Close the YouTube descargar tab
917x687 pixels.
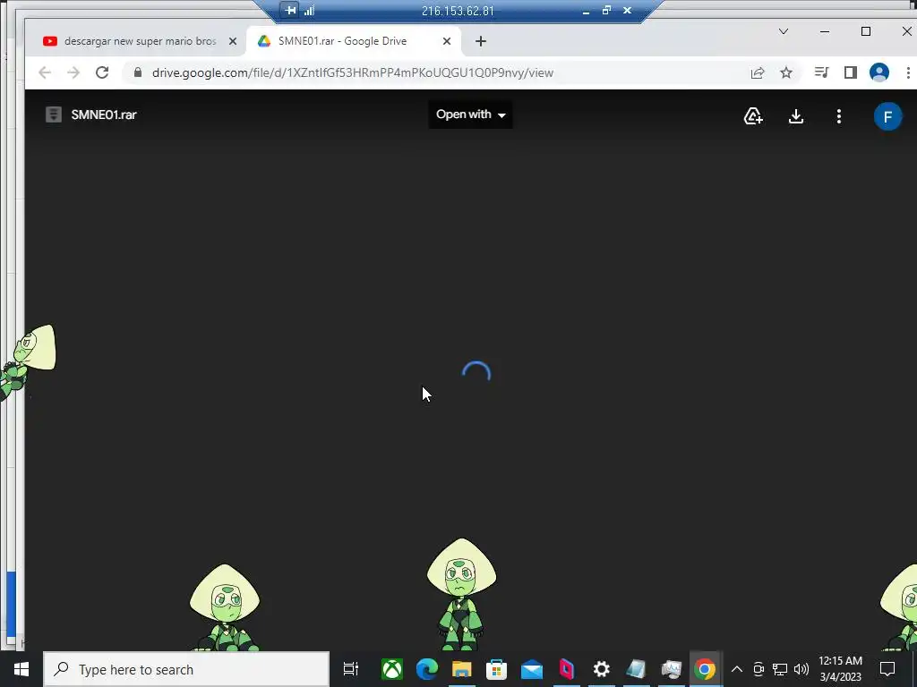(x=233, y=41)
